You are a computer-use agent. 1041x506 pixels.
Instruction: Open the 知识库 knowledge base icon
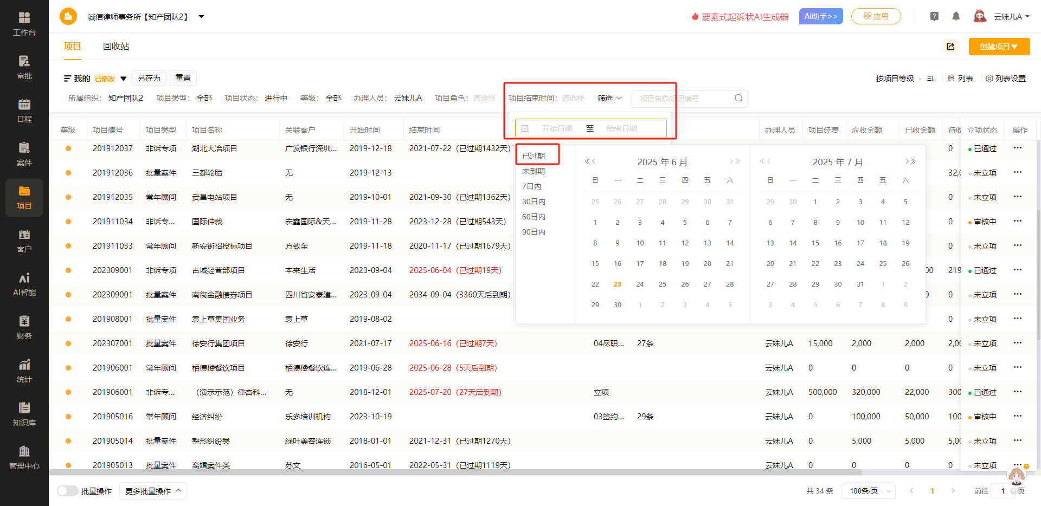click(24, 414)
